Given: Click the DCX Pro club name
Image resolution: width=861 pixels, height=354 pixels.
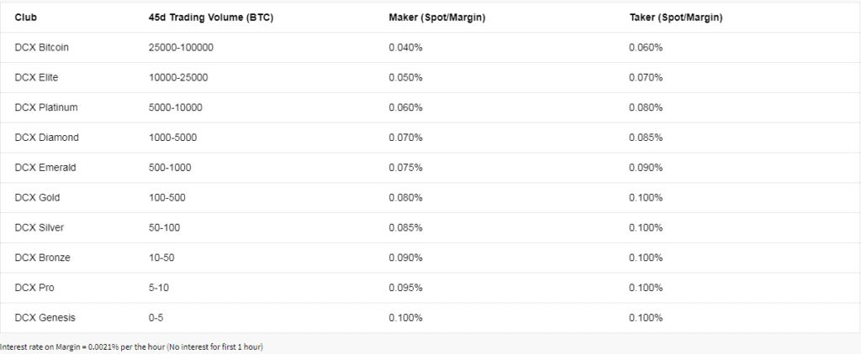Looking at the screenshot, I should click(x=34, y=289).
